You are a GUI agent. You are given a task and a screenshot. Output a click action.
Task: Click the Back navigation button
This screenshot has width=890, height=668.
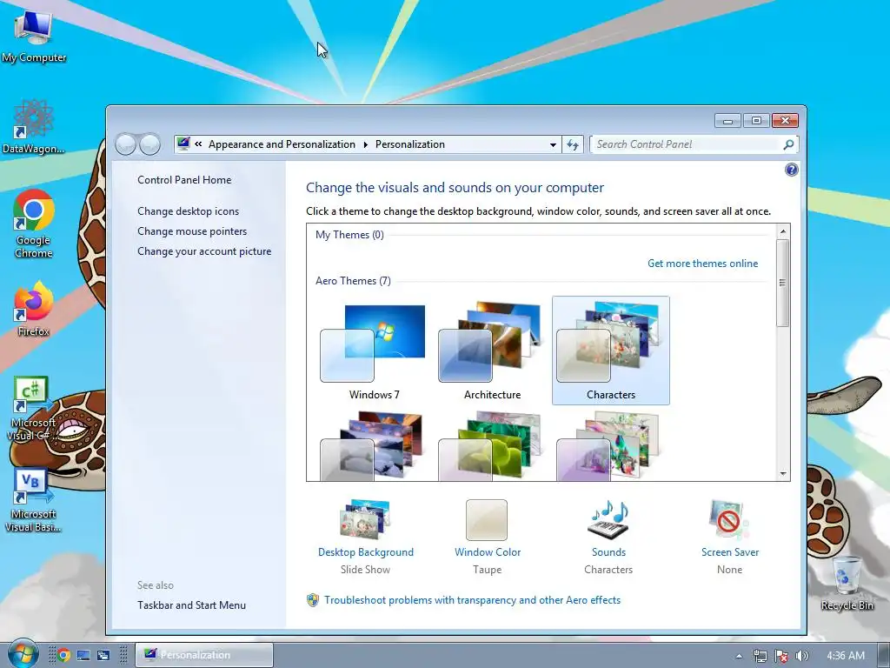(x=125, y=144)
